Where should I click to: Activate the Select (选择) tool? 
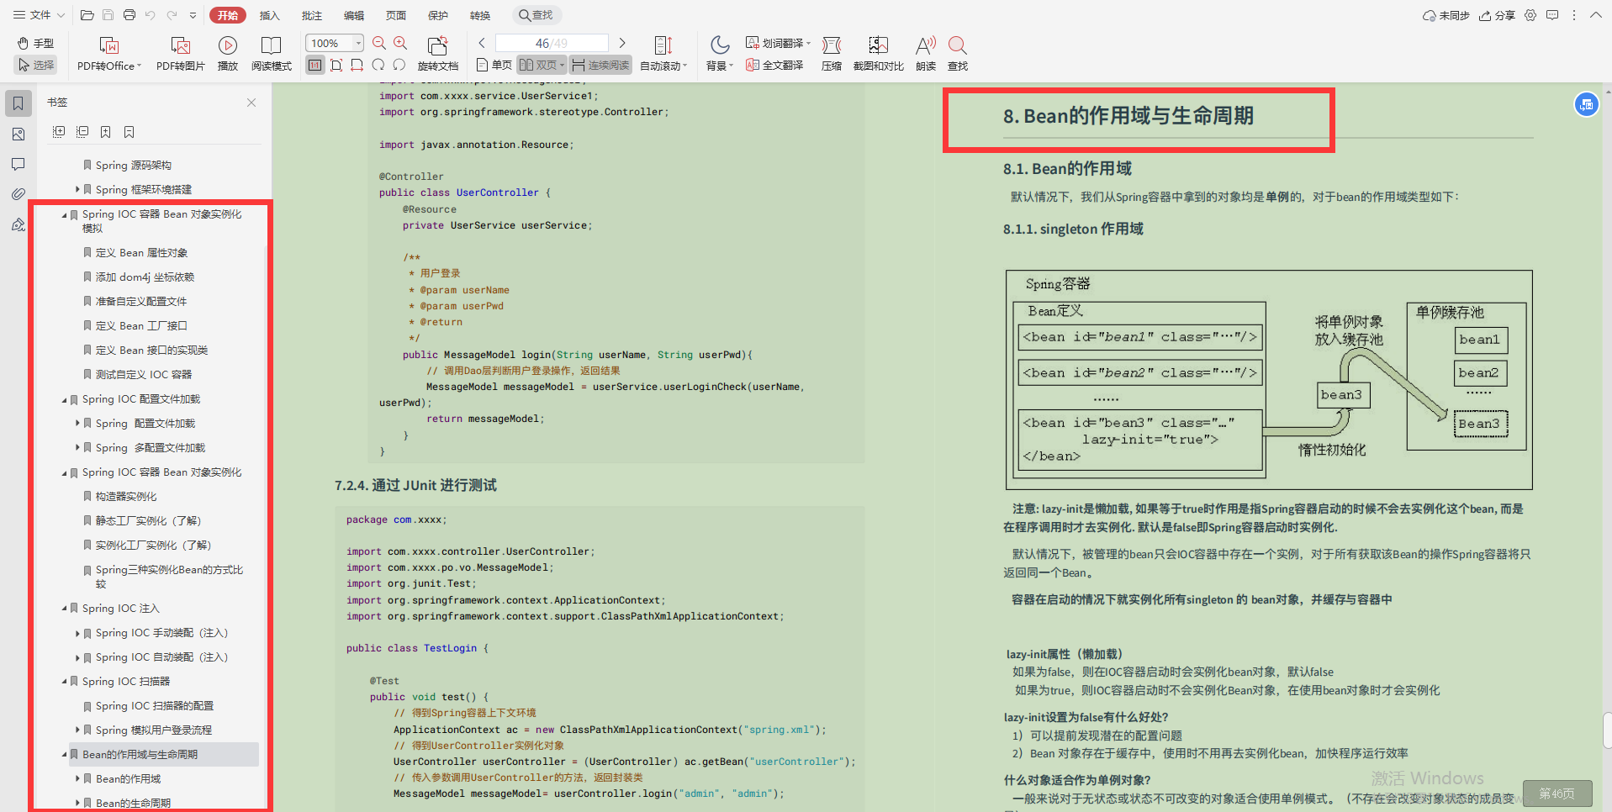(35, 65)
